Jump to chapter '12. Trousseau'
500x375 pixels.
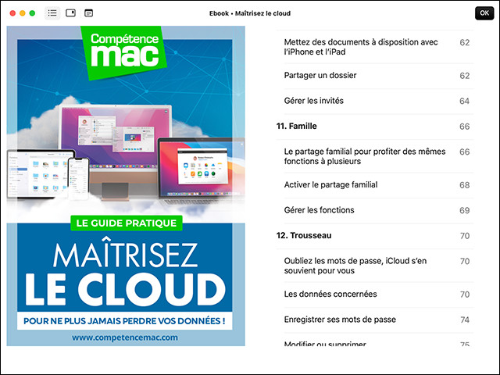click(375, 236)
